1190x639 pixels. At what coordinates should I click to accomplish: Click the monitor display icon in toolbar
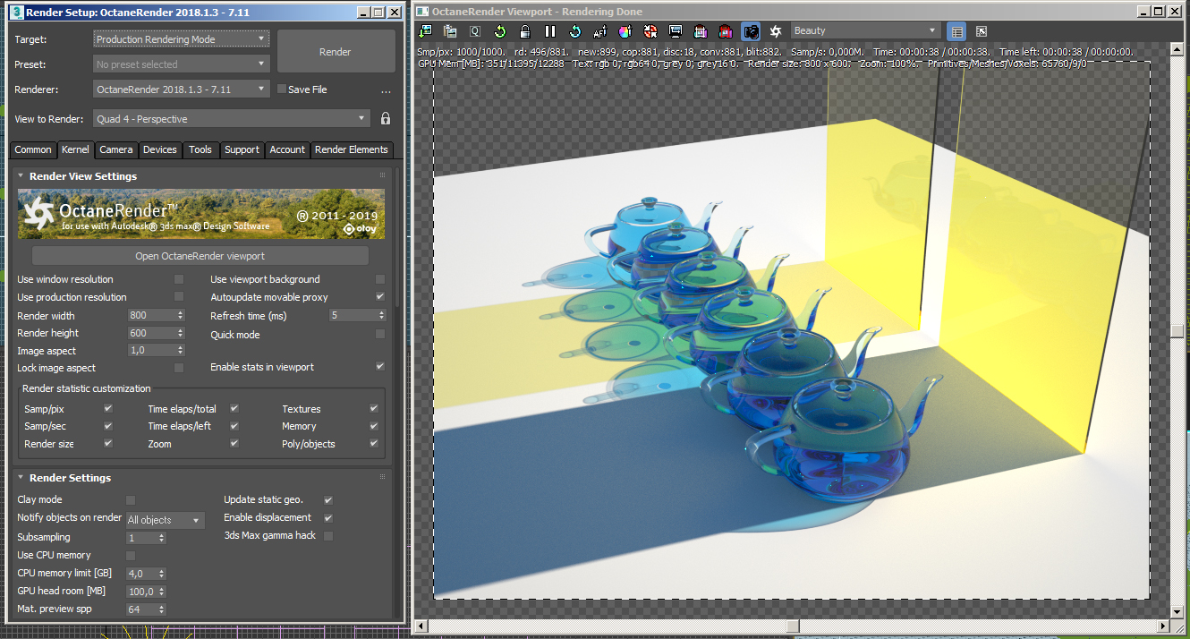[x=676, y=31]
